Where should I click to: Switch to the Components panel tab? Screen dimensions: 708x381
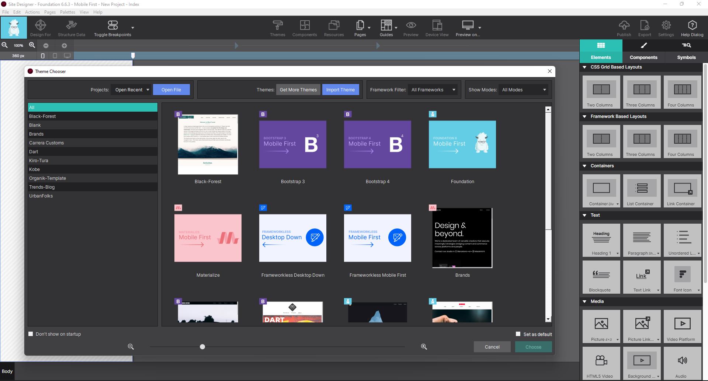coord(643,51)
